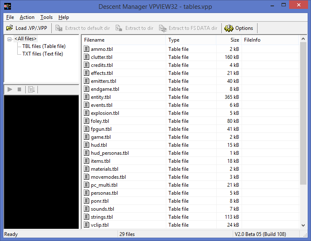This screenshot has width=311, height=241.
Task: Select the ponr.tbl filename
Action: pyautogui.click(x=100, y=201)
